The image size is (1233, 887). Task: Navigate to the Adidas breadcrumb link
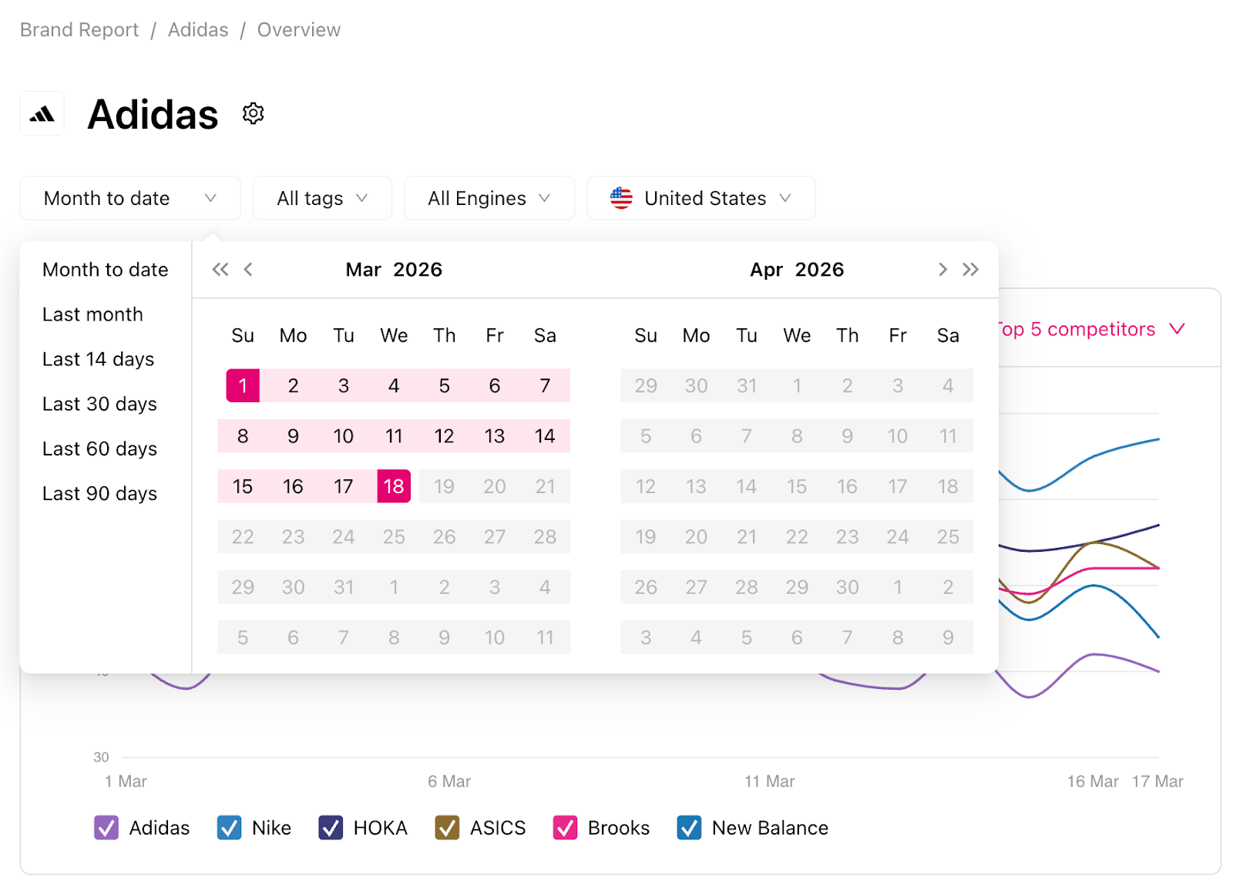point(198,30)
